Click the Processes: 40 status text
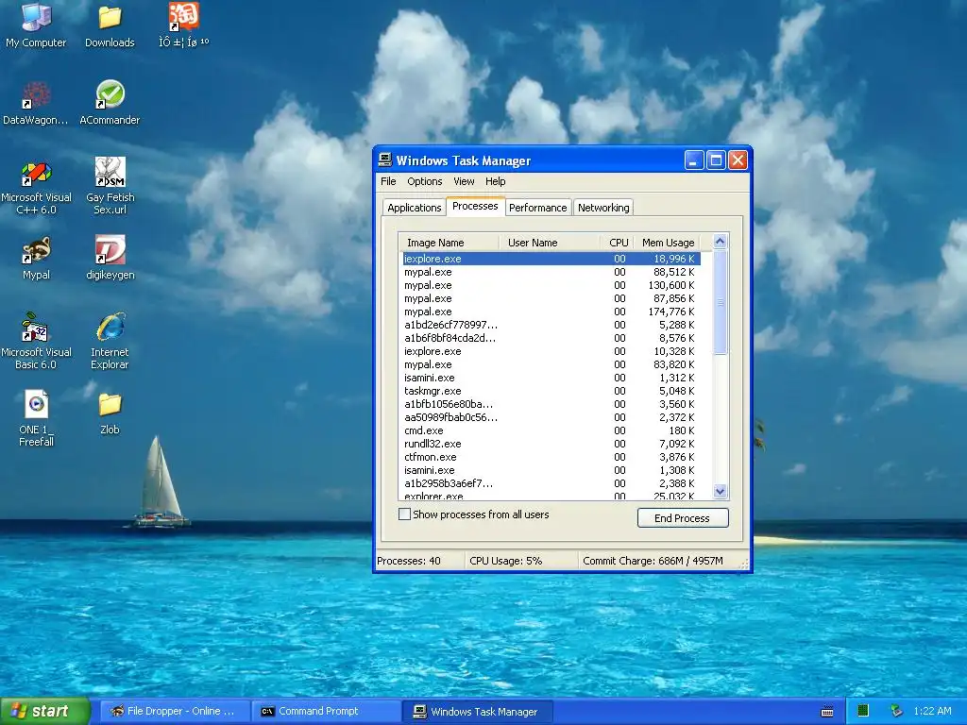Image resolution: width=967 pixels, height=725 pixels. [409, 561]
